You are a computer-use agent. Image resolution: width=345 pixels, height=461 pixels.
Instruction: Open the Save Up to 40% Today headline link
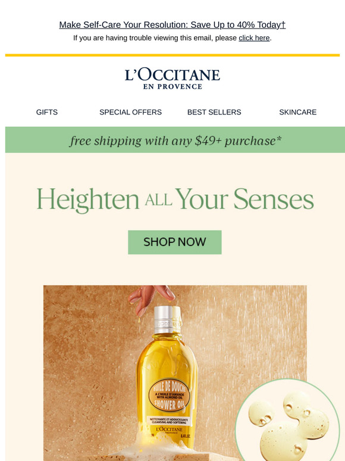[x=172, y=24]
